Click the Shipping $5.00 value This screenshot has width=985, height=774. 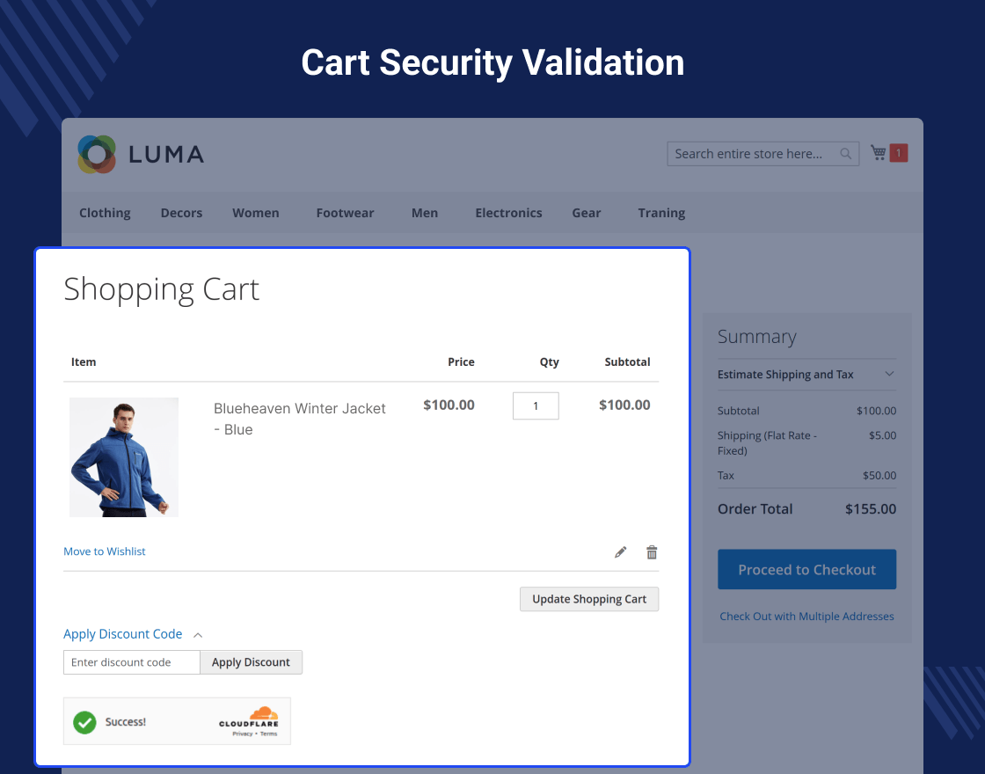(883, 435)
